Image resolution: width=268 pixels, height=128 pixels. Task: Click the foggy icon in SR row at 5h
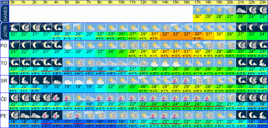coord(68,80)
